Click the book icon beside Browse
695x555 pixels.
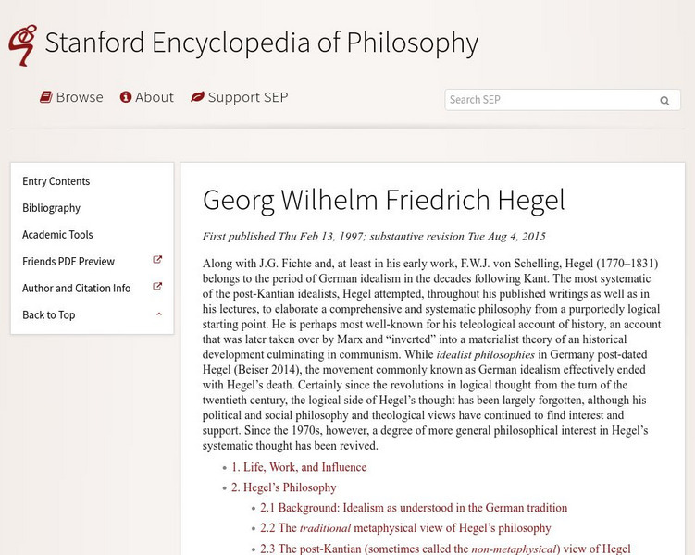[45, 97]
